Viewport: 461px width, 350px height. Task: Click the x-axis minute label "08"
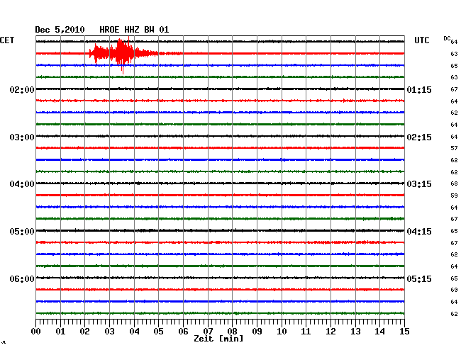click(232, 332)
